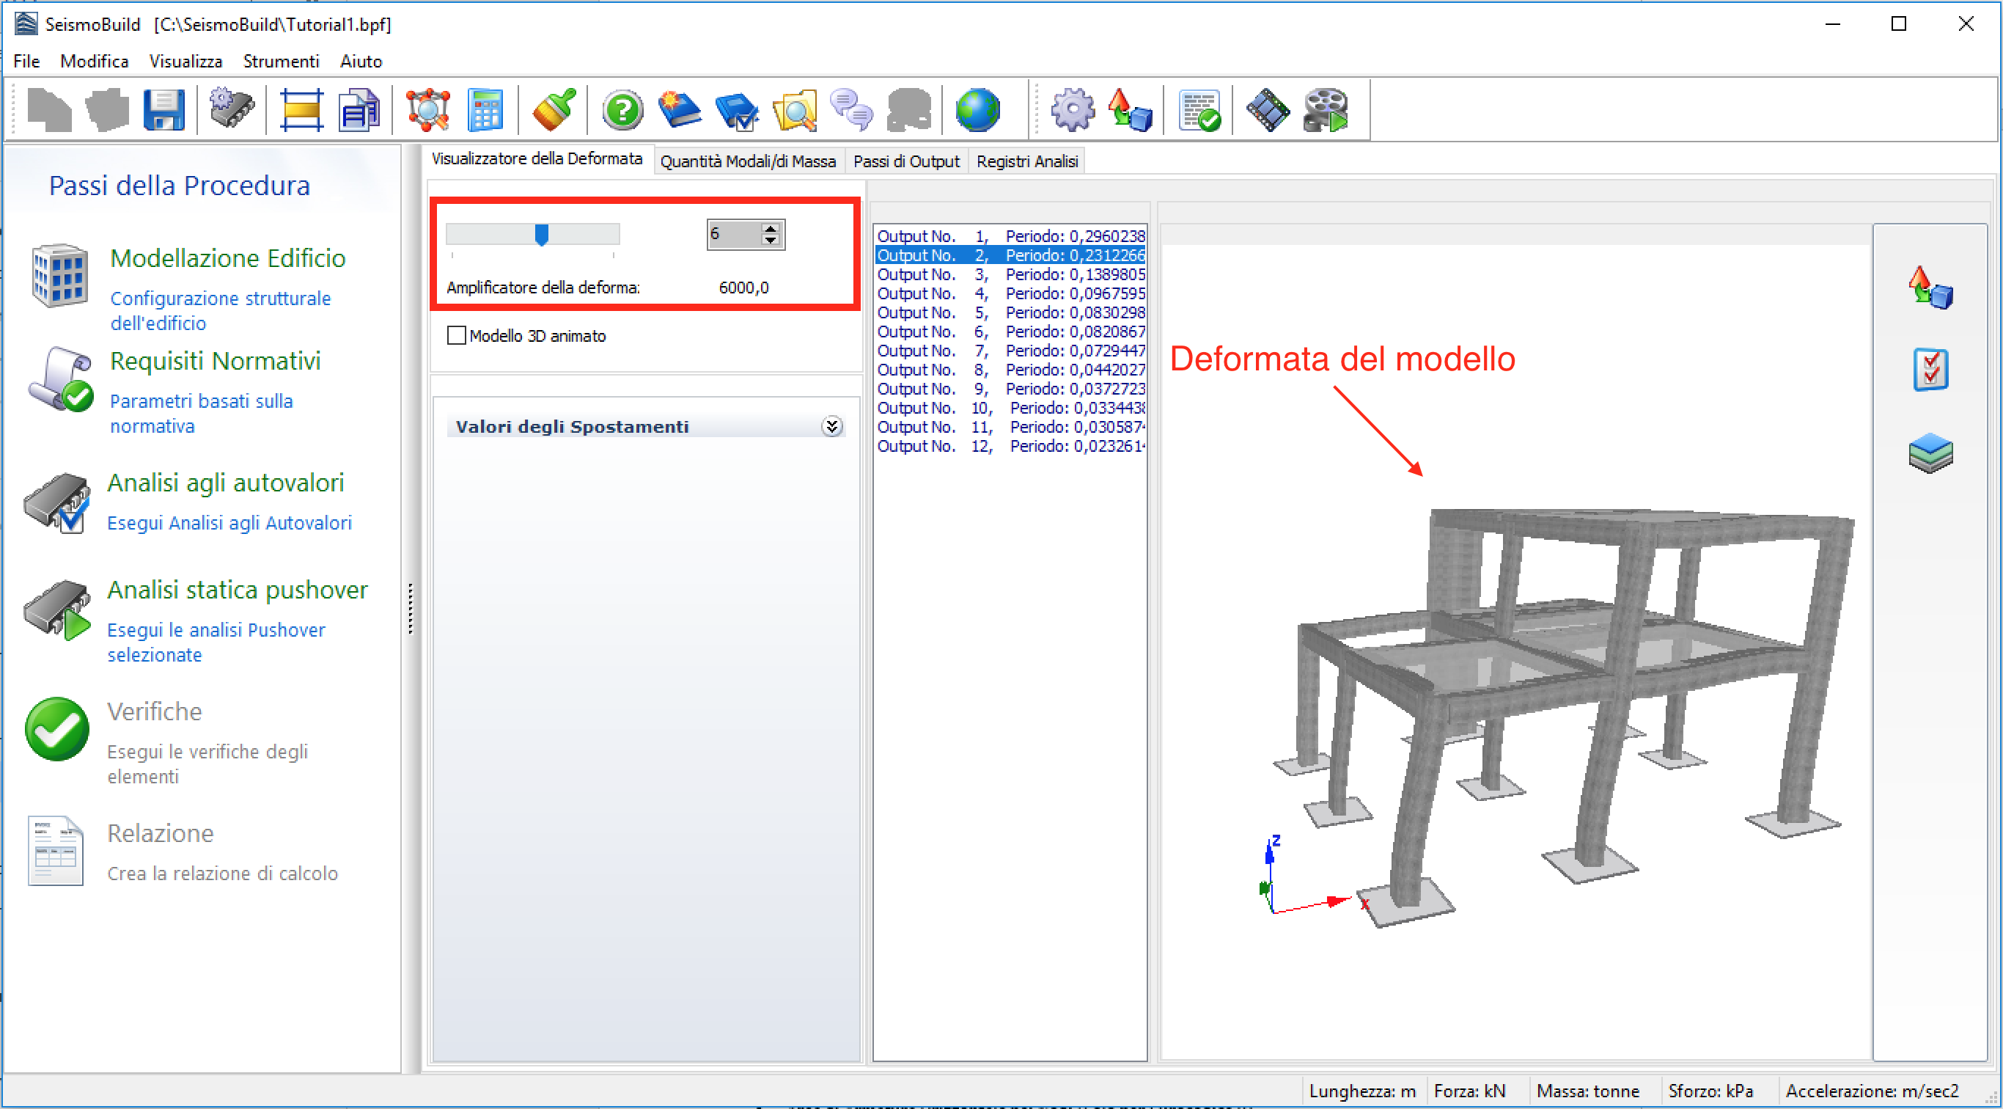This screenshot has width=2003, height=1109.
Task: Click Modellazione Edificio procedure step
Action: point(227,258)
